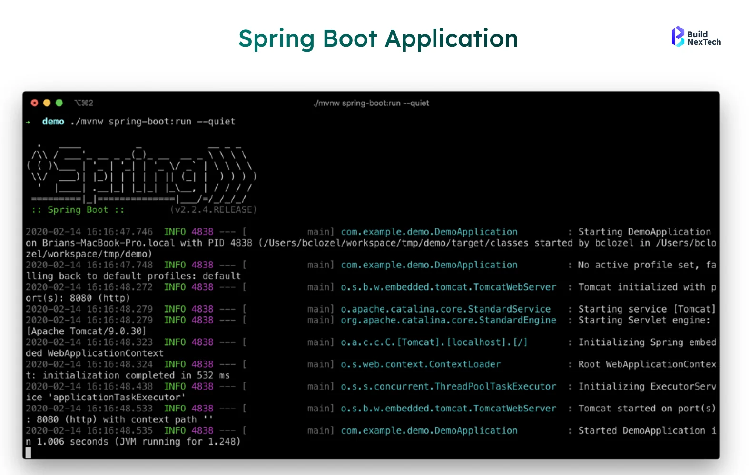This screenshot has height=475, width=749.
Task: Click 'org.apache.catalina.core.StandardEngine' logger name
Action: [448, 320]
